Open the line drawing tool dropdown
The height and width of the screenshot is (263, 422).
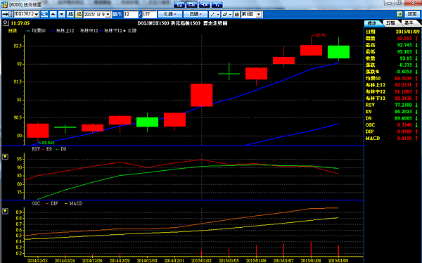(x=215, y=14)
